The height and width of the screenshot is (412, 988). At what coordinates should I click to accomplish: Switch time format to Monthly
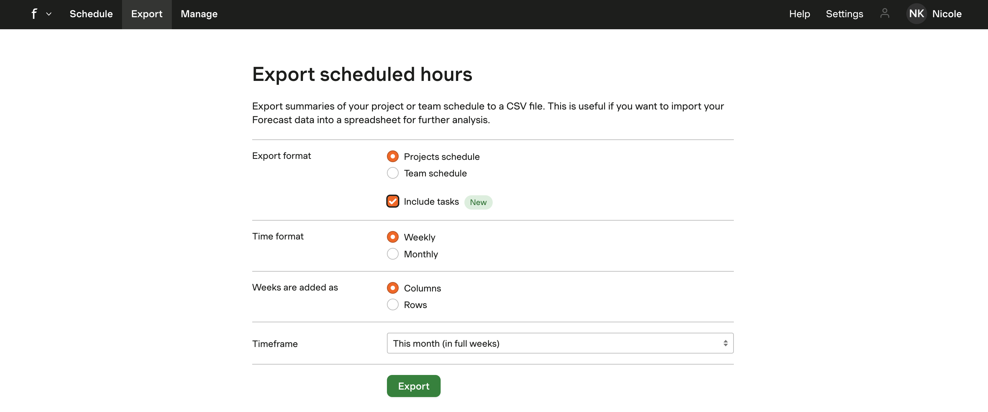coord(392,254)
